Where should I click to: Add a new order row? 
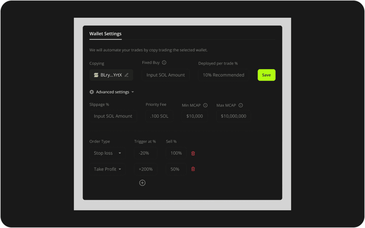click(x=142, y=183)
